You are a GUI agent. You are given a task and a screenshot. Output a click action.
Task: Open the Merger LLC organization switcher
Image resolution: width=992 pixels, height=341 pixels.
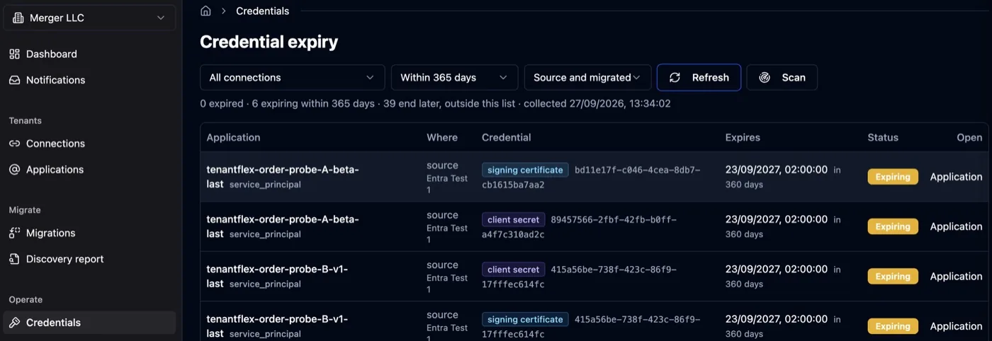click(x=89, y=18)
